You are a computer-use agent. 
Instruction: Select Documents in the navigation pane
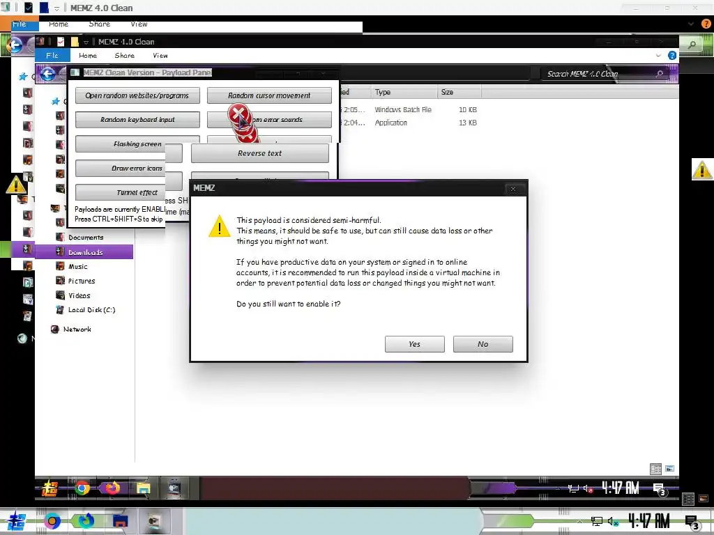[86, 238]
